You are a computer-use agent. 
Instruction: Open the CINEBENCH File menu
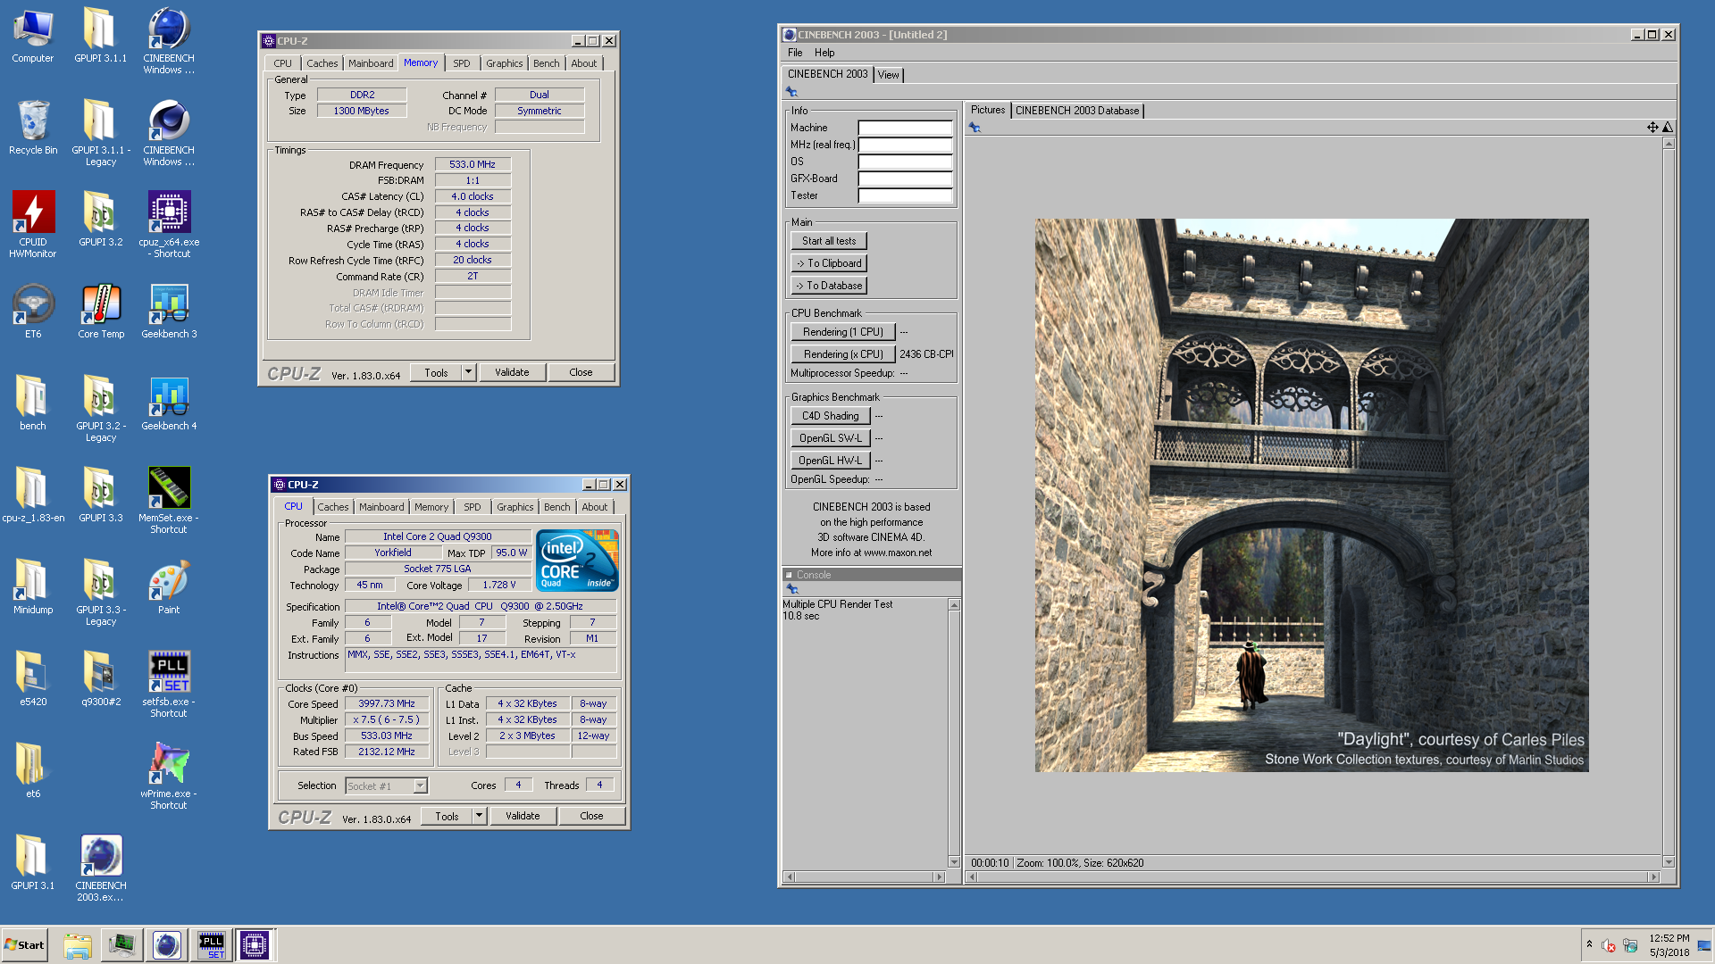(795, 53)
